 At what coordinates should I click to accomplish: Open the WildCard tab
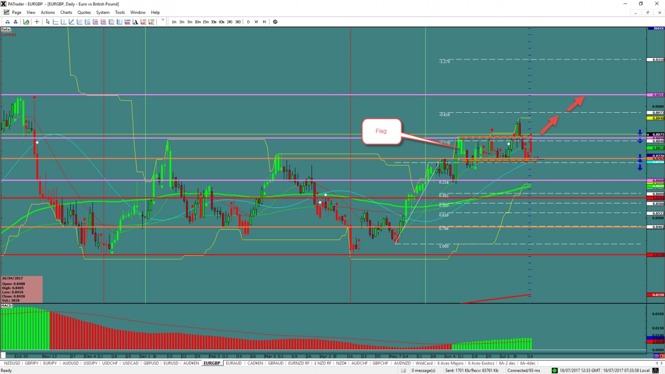[x=424, y=363]
